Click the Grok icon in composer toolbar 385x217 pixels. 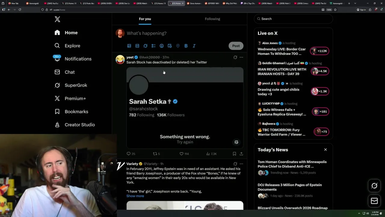pos(145,46)
